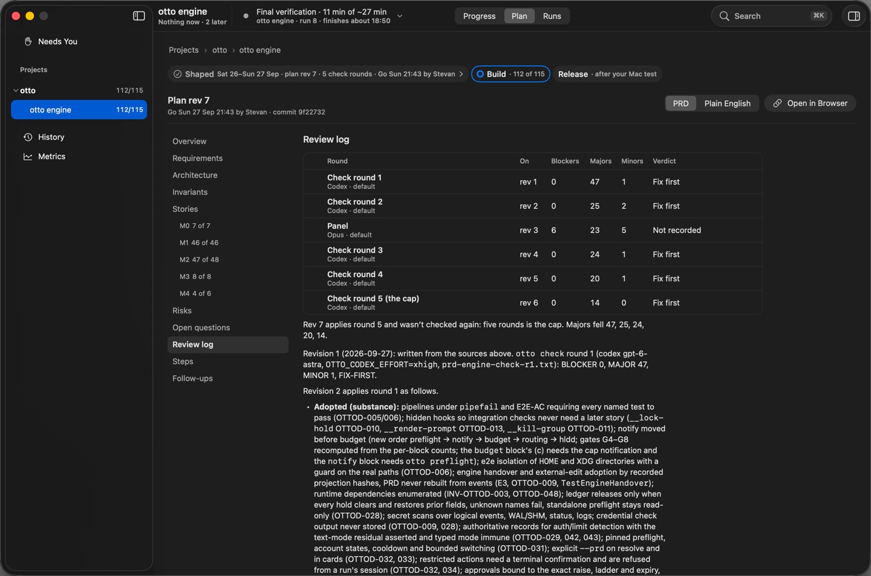The width and height of the screenshot is (871, 576).
Task: Click the Release stage pill
Action: click(607, 74)
